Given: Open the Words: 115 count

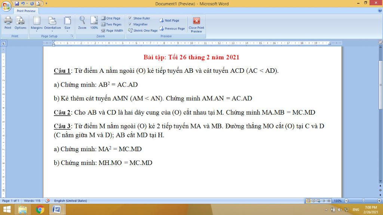Looking at the screenshot, I should [32, 200].
